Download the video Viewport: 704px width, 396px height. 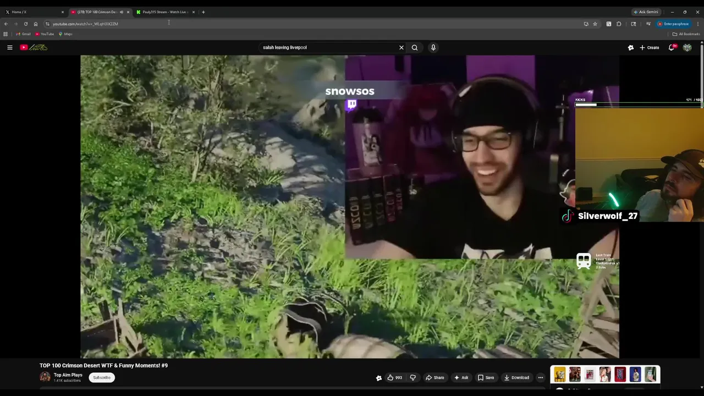coord(516,377)
